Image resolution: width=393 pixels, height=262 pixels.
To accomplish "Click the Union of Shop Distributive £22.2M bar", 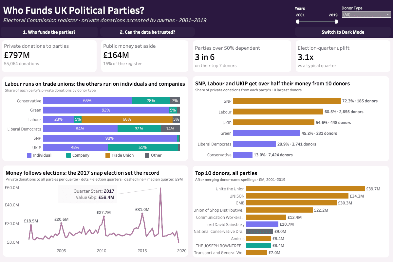I will [x=279, y=210].
